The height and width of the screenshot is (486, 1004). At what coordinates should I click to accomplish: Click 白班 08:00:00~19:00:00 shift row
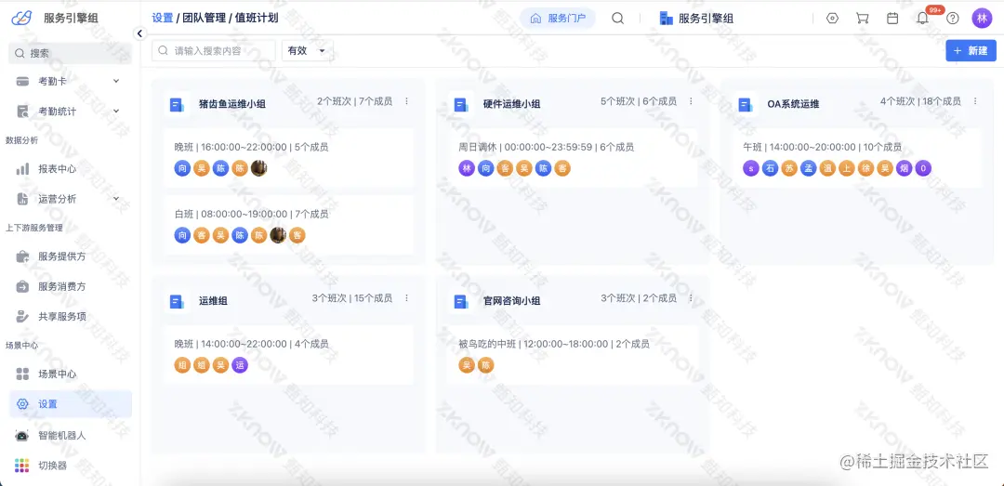288,225
